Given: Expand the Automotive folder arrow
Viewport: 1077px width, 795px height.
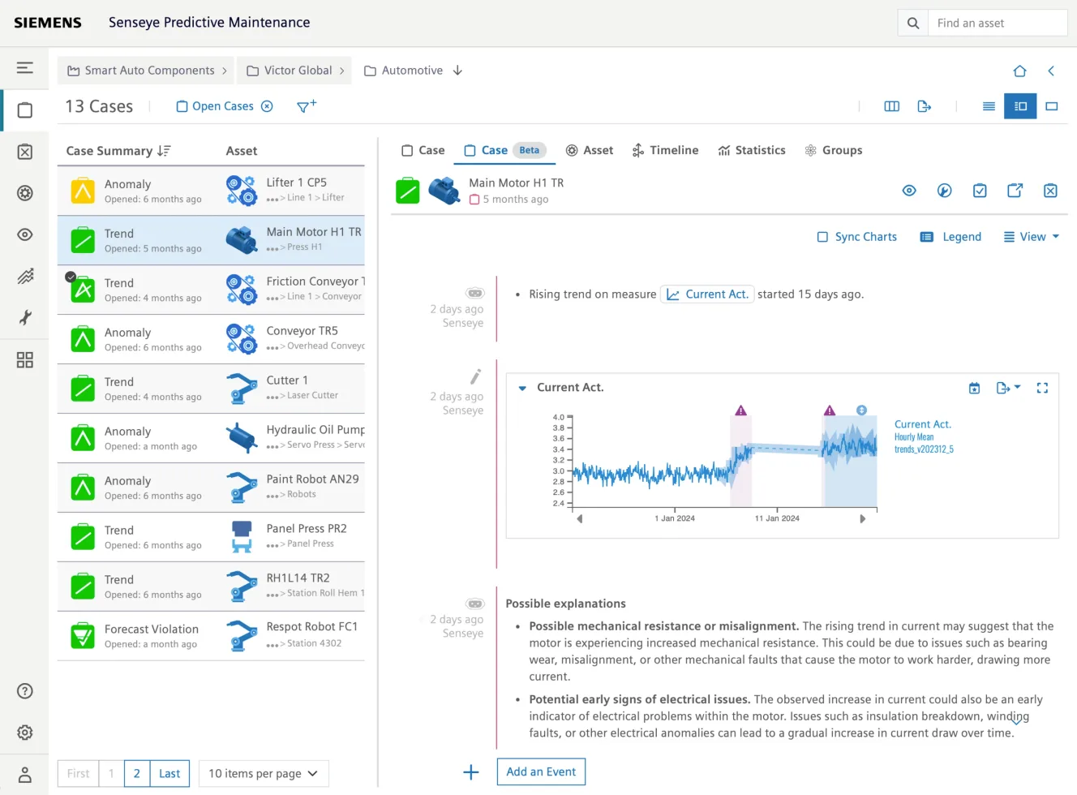Looking at the screenshot, I should pos(457,71).
